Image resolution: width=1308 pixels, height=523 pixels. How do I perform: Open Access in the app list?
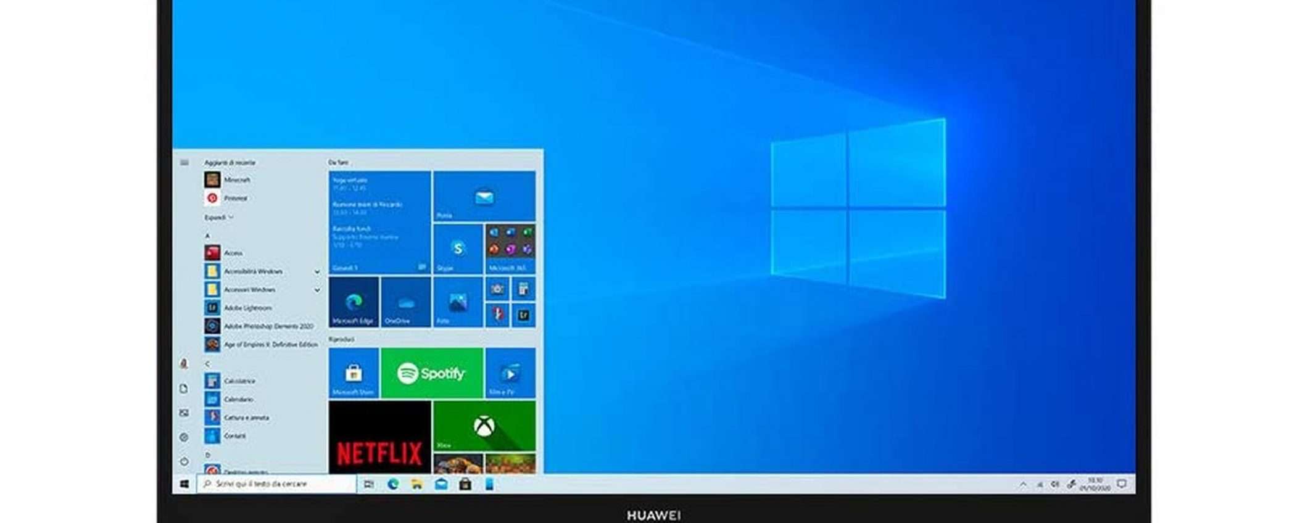224,253
